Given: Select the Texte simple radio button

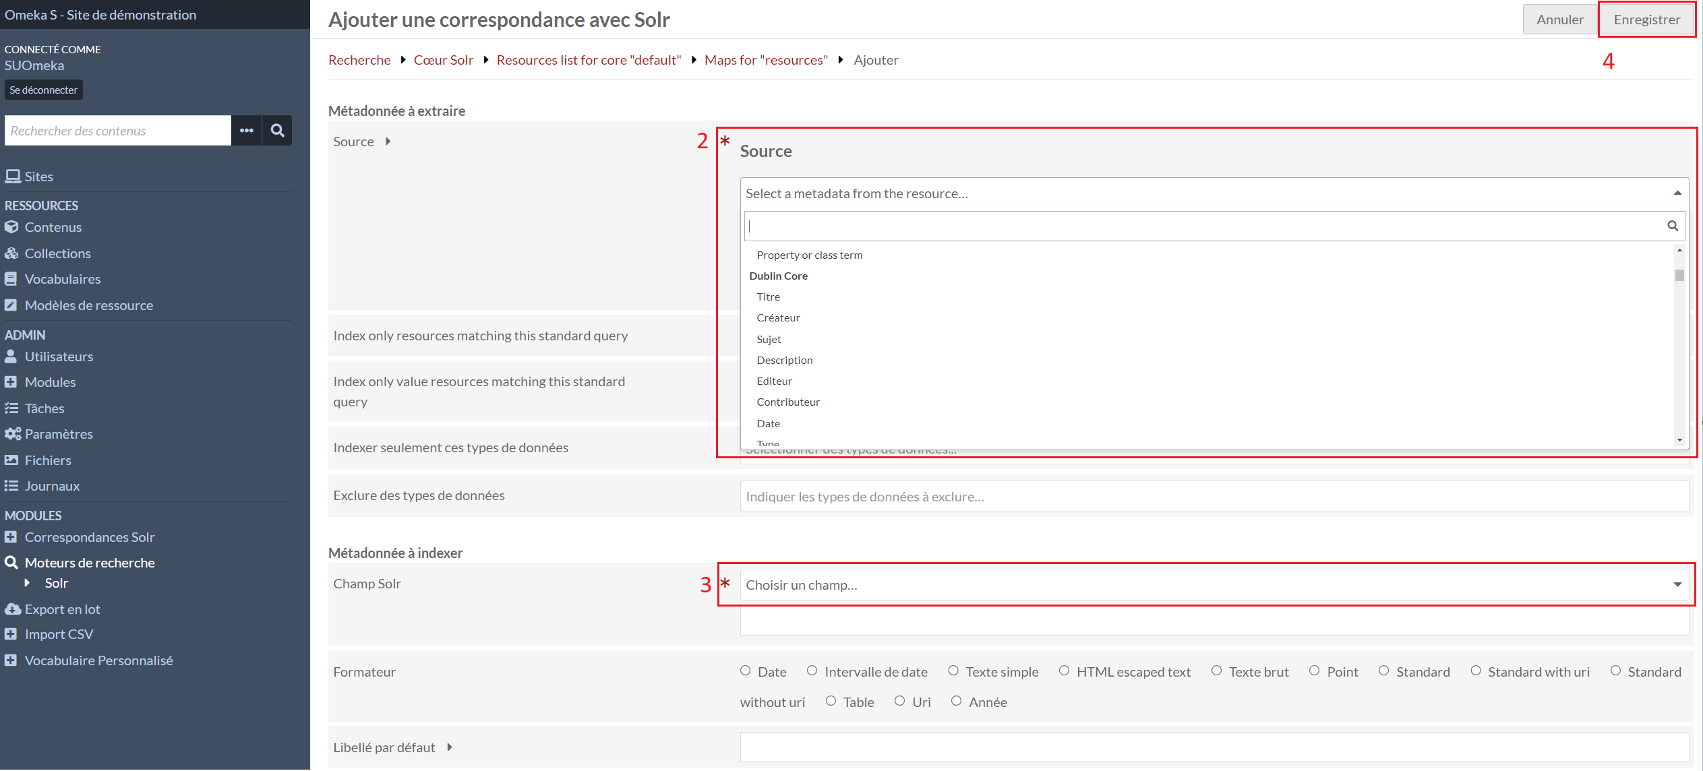Looking at the screenshot, I should click(x=953, y=671).
